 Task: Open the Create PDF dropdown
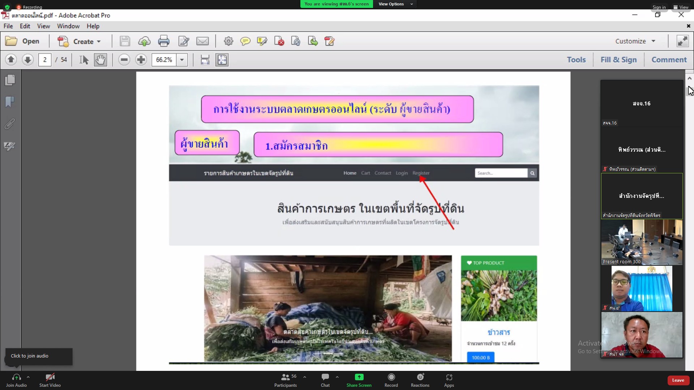79,41
